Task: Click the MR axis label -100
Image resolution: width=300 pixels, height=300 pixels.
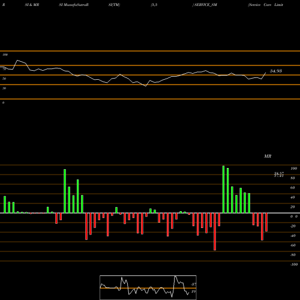Action: pyautogui.click(x=294, y=265)
